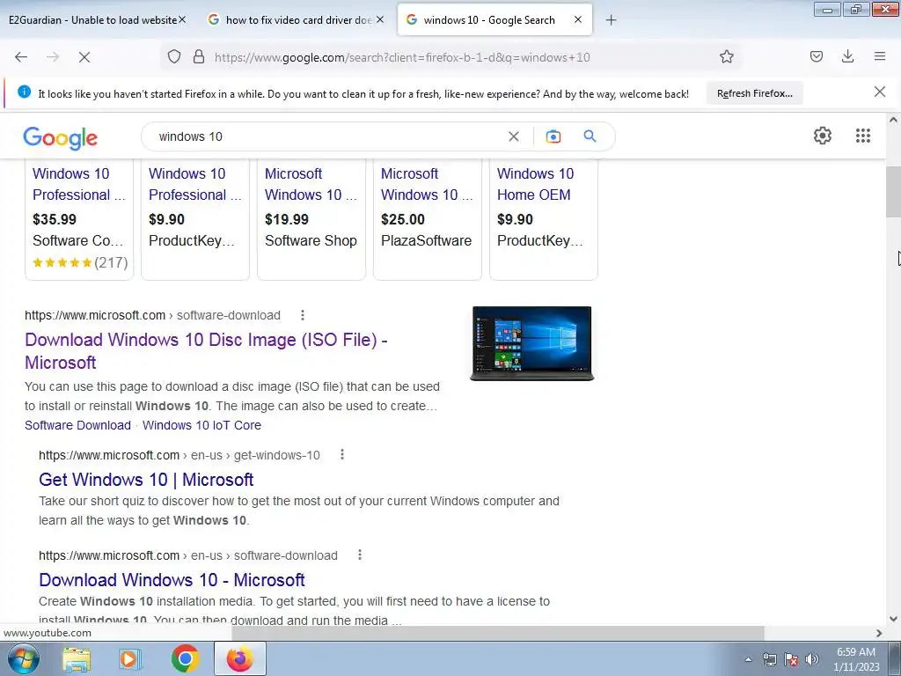Viewport: 901px width, 676px height.
Task: Open Windows Explorer from the taskbar
Action: pos(77,658)
